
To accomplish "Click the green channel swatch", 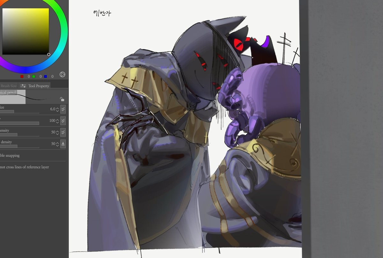I will coord(34,76).
